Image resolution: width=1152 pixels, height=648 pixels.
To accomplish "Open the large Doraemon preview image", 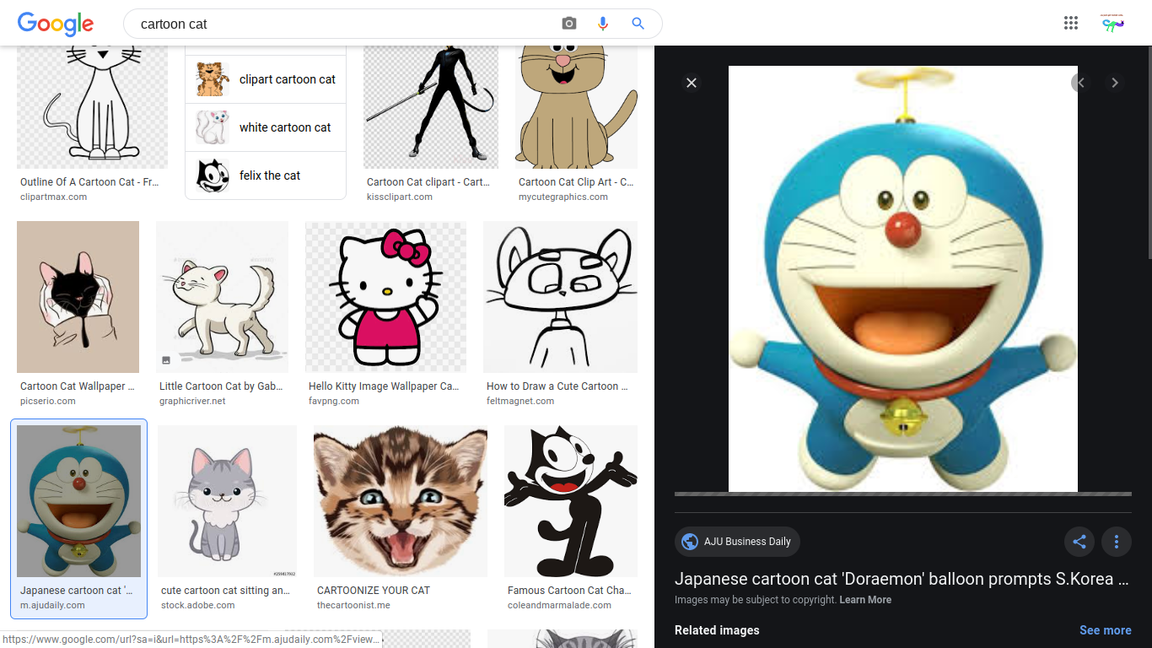I will 903,278.
